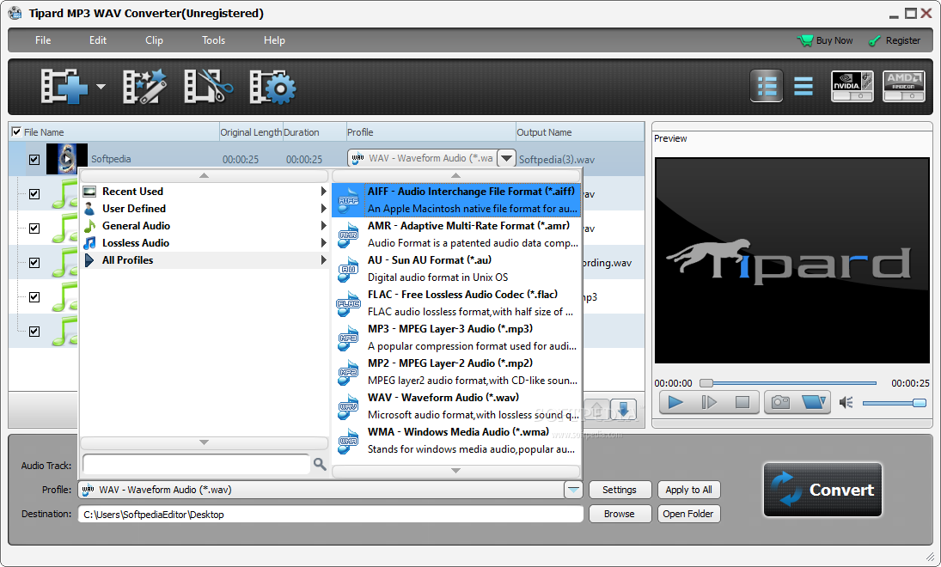Open the bottom Profile dropdown arrow
The height and width of the screenshot is (567, 941).
[x=573, y=490]
